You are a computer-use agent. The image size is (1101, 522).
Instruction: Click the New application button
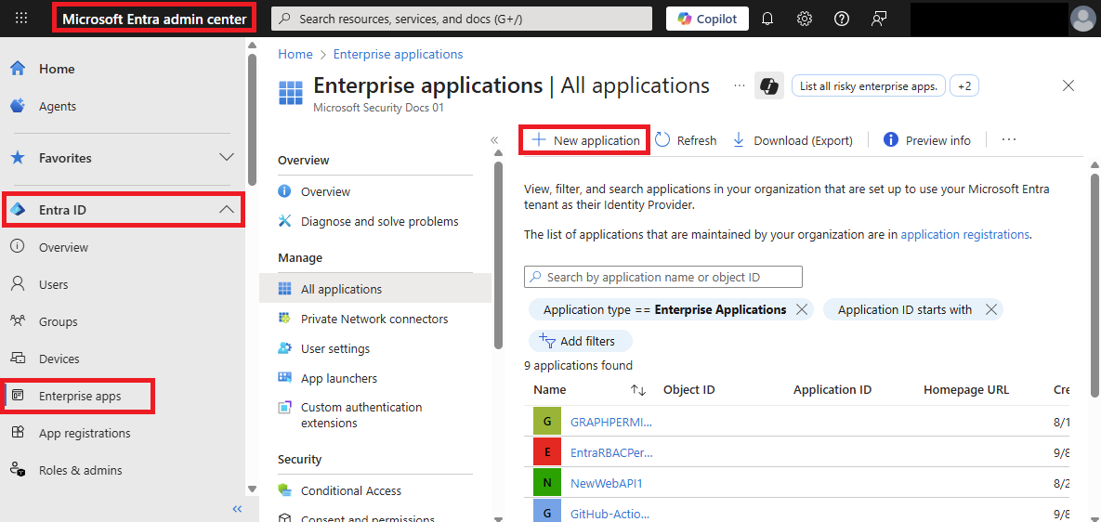tap(584, 140)
